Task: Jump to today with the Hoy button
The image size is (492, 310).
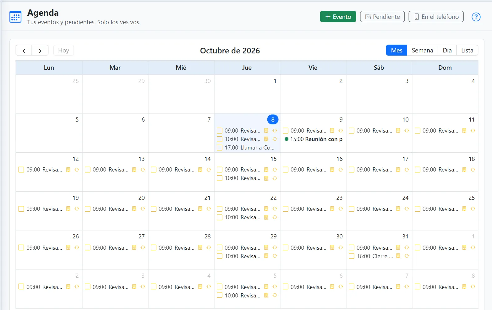Action: (x=63, y=51)
